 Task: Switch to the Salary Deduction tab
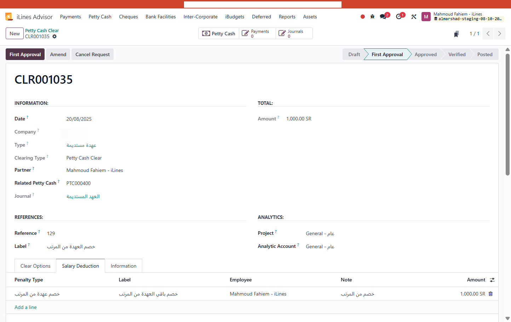(80, 266)
